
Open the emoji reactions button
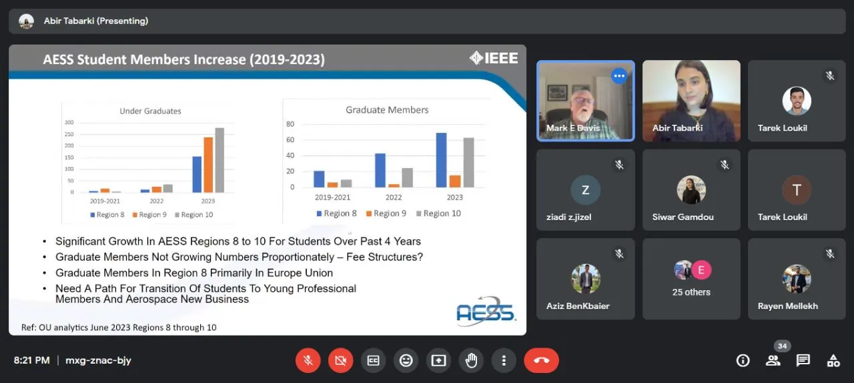[x=406, y=360]
